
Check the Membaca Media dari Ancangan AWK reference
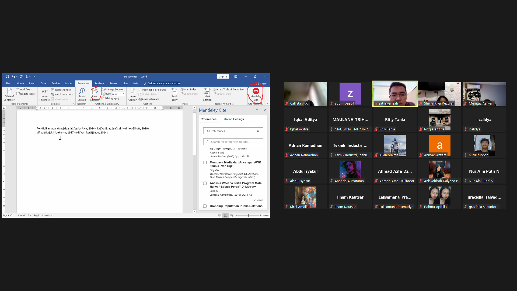(205, 163)
